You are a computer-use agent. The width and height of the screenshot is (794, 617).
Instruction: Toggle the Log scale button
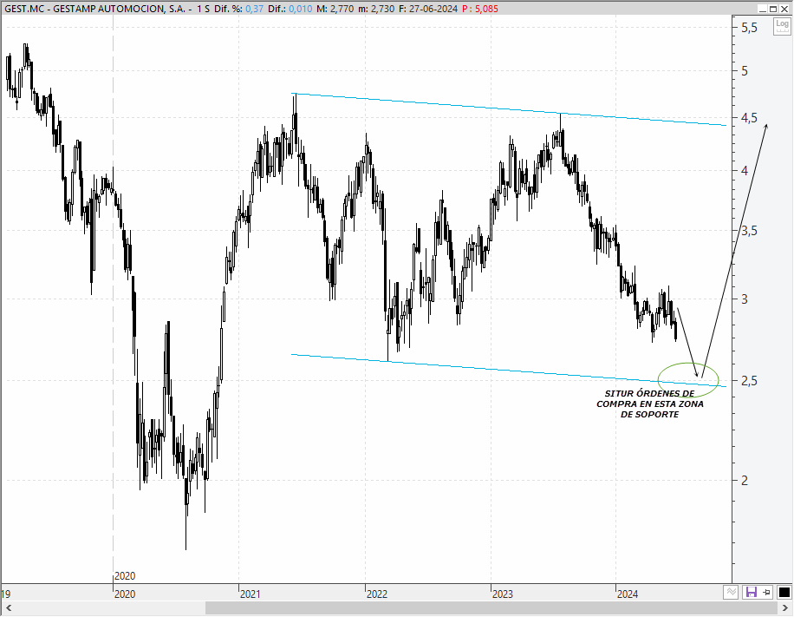coord(782,26)
